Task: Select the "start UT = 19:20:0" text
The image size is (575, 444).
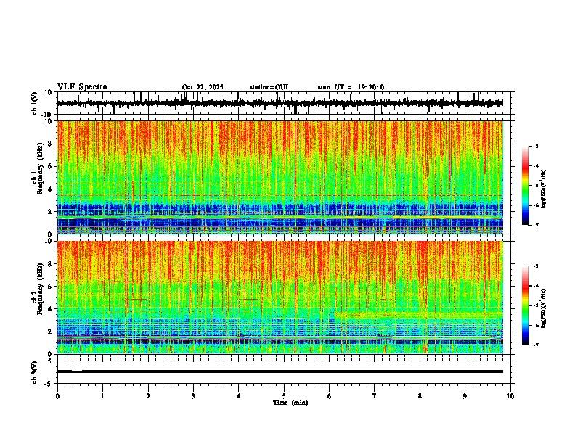Action: point(351,87)
